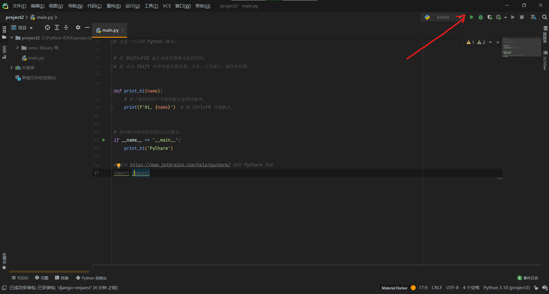Expand all items in project tree
This screenshot has width=549, height=294.
(x=57, y=27)
